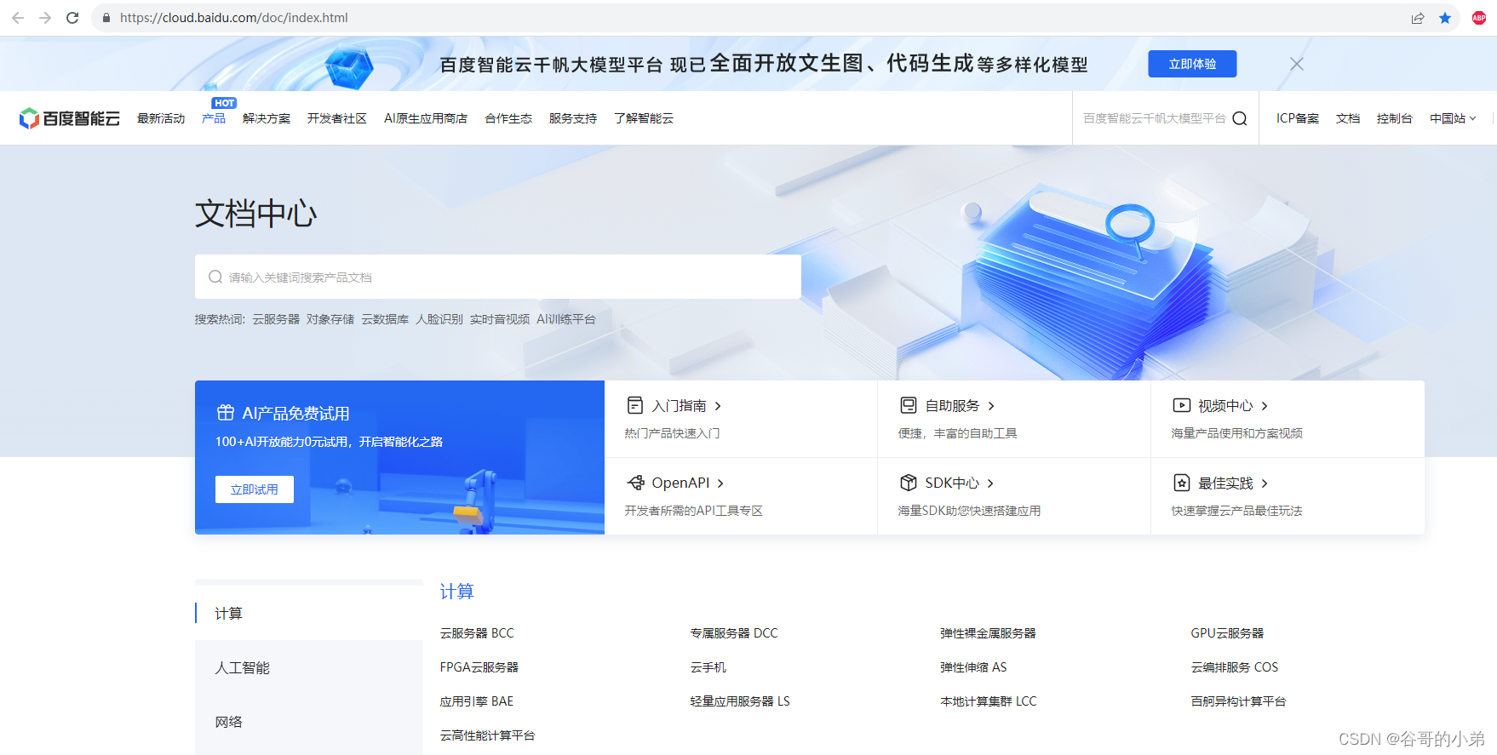Image resolution: width=1497 pixels, height=755 pixels.
Task: Click the 文档 header link
Action: (1348, 118)
